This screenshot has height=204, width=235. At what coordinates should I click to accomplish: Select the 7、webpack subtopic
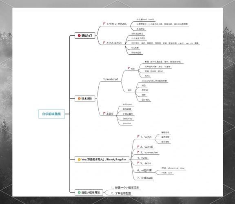(145, 178)
